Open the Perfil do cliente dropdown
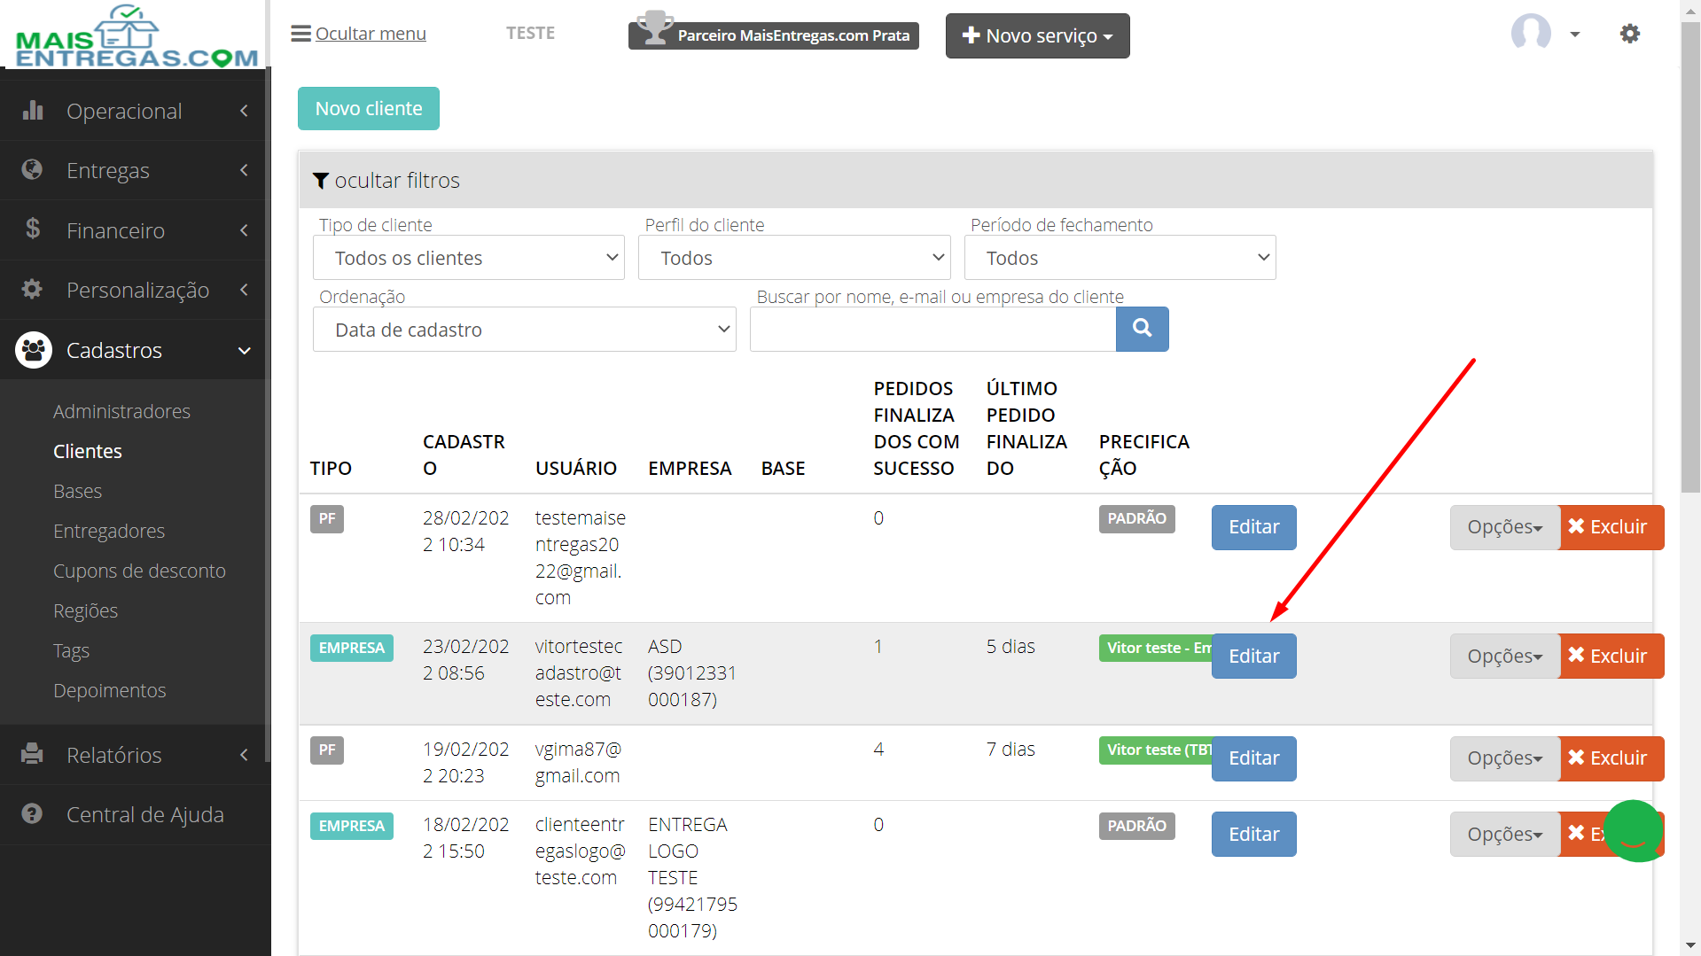Screen dimensions: 1701x956 coord(794,258)
